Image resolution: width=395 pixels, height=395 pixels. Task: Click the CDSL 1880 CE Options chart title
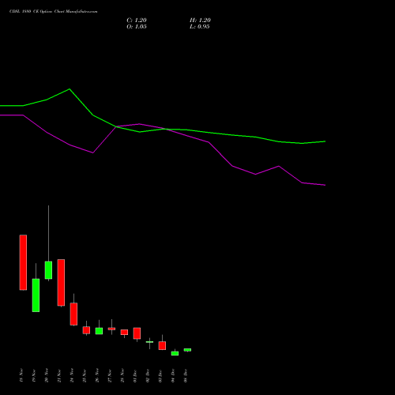click(54, 12)
